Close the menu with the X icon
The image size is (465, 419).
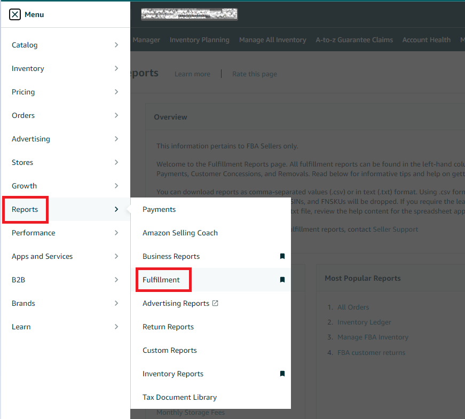pos(15,14)
